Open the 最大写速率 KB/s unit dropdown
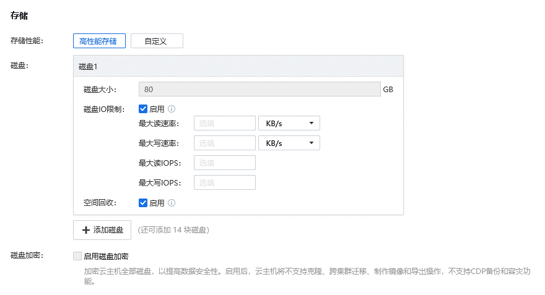545x295 pixels. tap(289, 143)
